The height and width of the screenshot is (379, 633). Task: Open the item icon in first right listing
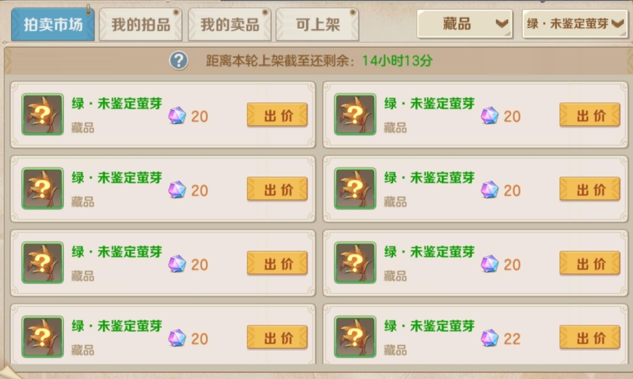(355, 114)
